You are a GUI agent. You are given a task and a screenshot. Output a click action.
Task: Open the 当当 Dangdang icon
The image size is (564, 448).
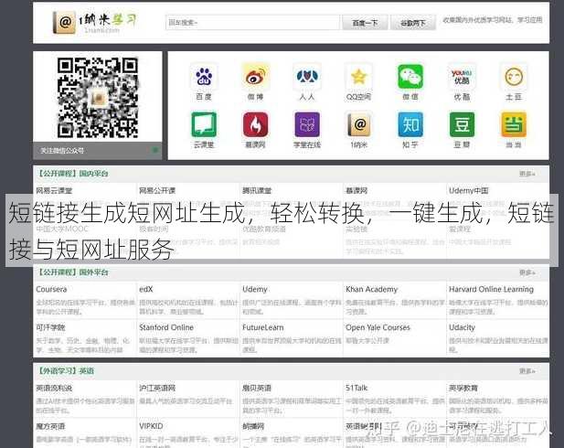pos(514,124)
